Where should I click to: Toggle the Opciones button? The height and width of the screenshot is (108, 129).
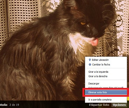119,105
